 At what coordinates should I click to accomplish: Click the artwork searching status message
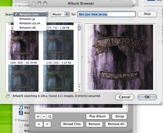point(57,96)
